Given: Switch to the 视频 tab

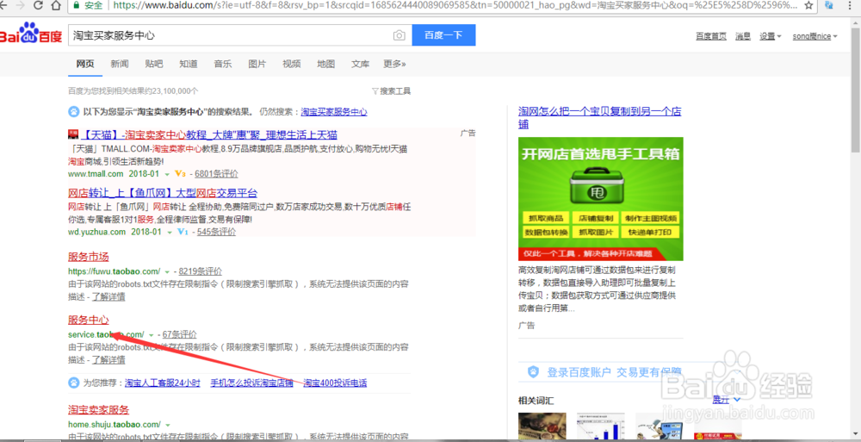Looking at the screenshot, I should click(292, 64).
